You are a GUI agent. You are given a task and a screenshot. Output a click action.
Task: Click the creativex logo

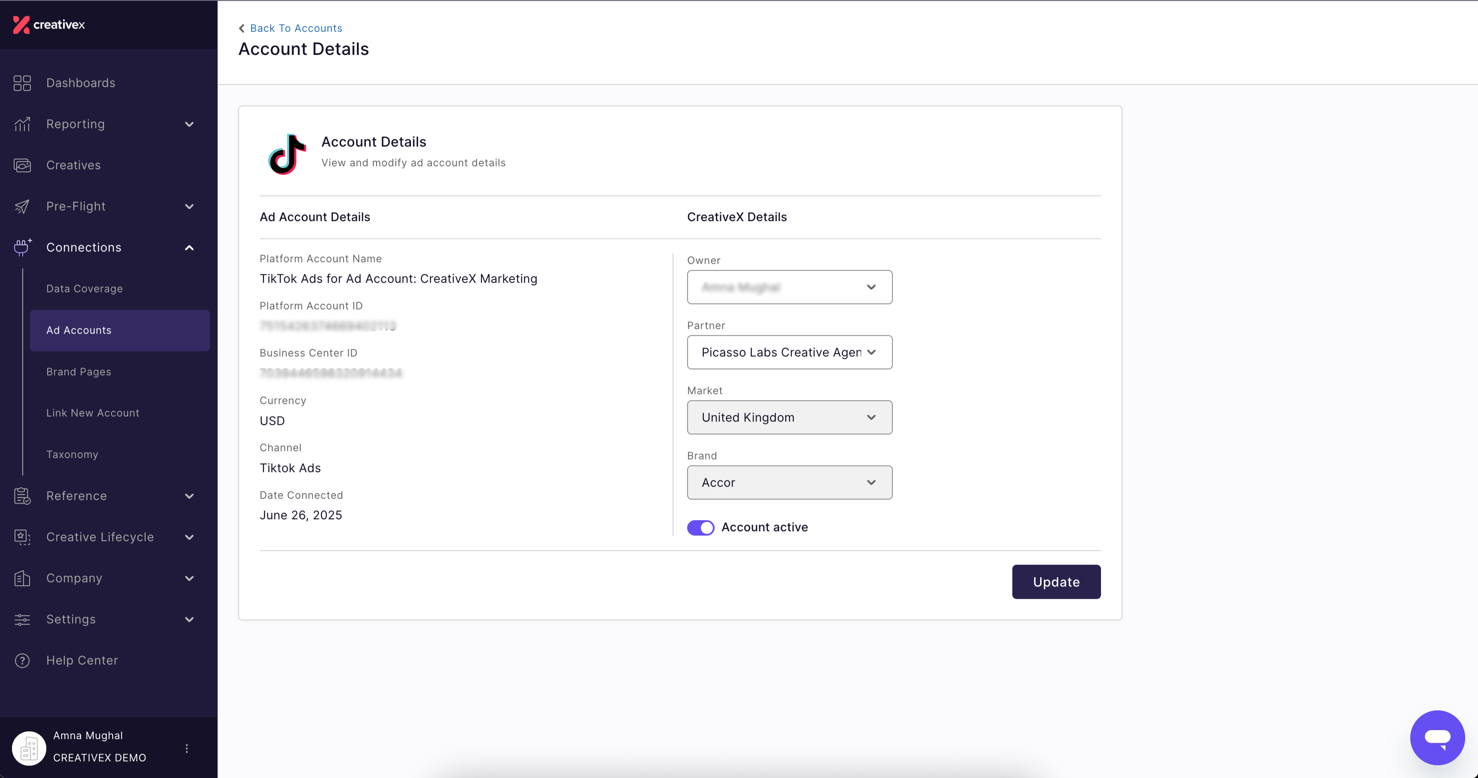49,25
